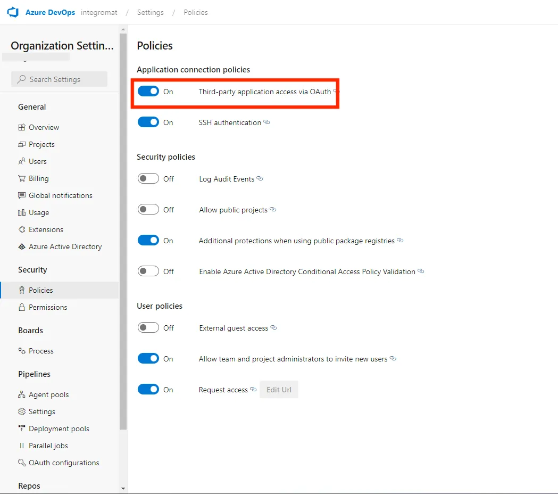Click the sidebar scroll down arrow
558x494 pixels.
coord(123,489)
